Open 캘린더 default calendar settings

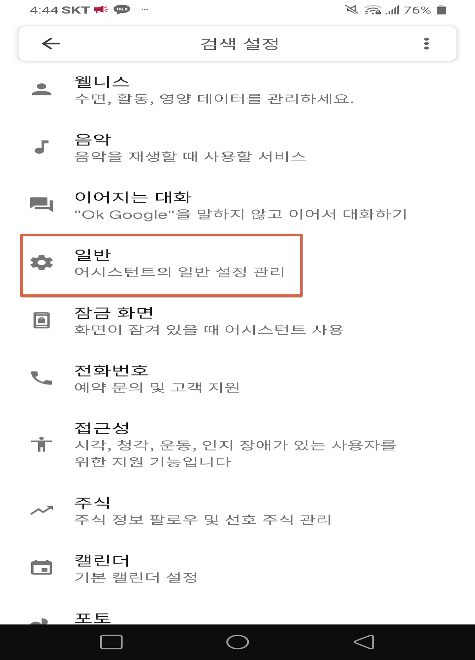[x=237, y=568]
